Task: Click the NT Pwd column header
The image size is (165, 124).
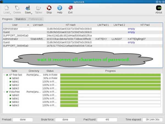Action: point(145,25)
